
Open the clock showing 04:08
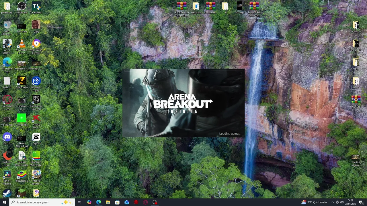[351, 202]
